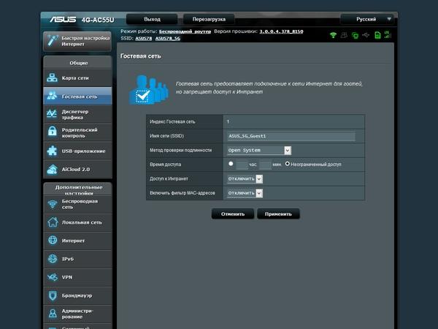Click the parental control padlock icon
The height and width of the screenshot is (329, 438).
52,132
